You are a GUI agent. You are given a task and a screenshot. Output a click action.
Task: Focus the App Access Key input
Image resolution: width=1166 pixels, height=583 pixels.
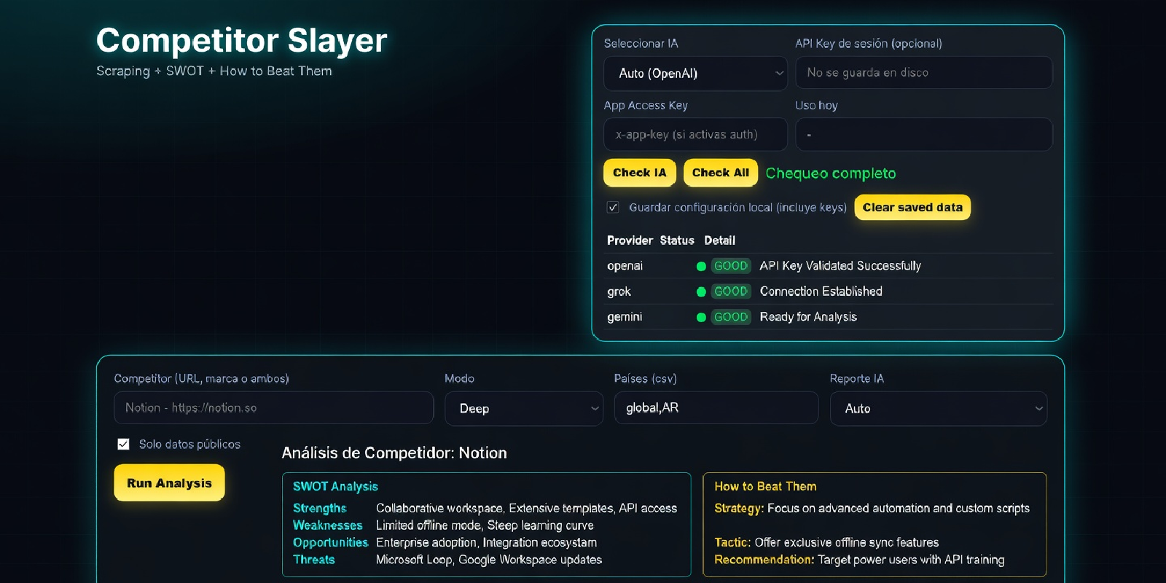695,135
